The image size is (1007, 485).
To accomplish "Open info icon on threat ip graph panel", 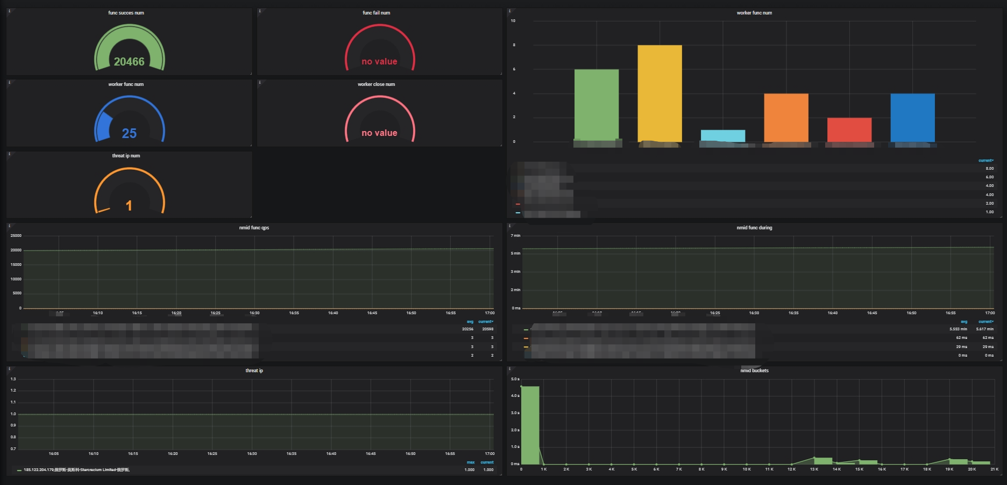I will click(9, 368).
